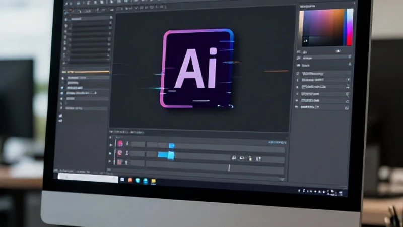
Task: Open the yellow folder icon on the taskbar
Action: (x=153, y=181)
